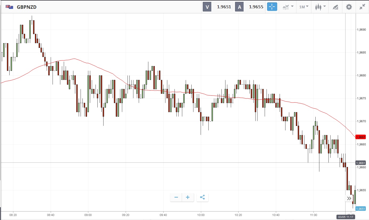Click the 1.9661 crosshair price label
This screenshot has height=220, width=369.
point(361,163)
